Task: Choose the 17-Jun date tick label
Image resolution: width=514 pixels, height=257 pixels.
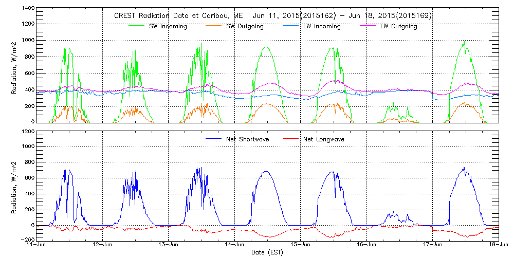Action: pyautogui.click(x=433, y=245)
